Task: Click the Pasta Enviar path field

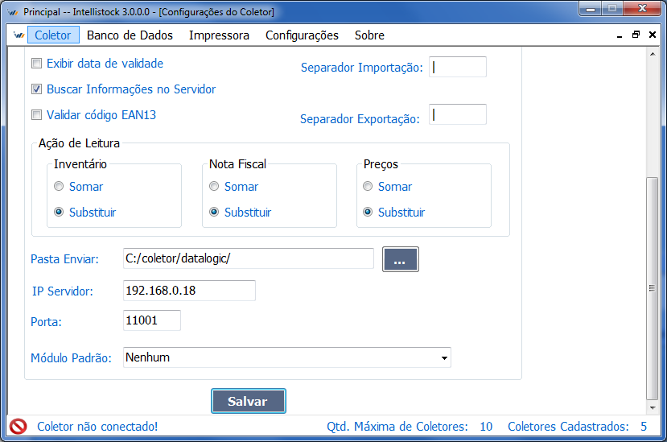Action: click(x=249, y=258)
